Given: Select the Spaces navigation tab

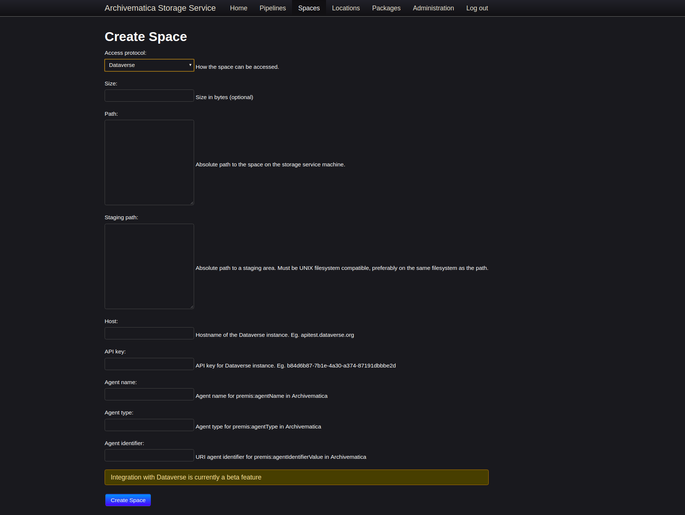Looking at the screenshot, I should (x=309, y=8).
